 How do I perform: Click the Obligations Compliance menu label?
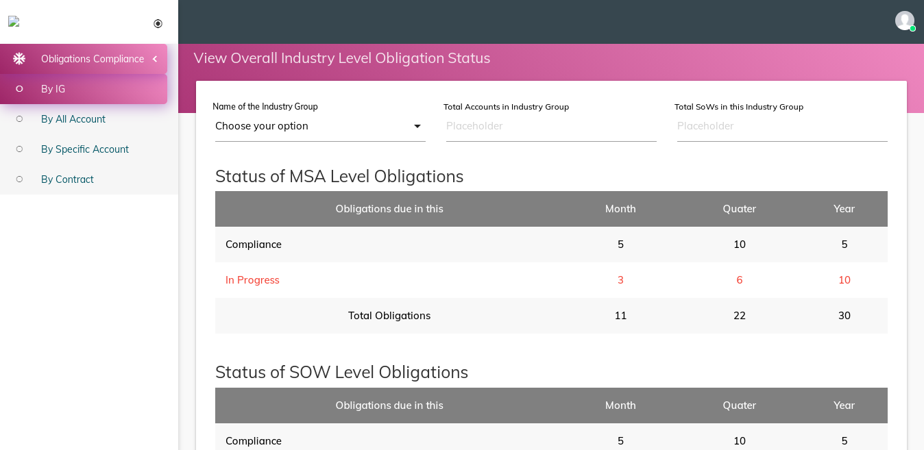[x=93, y=59]
